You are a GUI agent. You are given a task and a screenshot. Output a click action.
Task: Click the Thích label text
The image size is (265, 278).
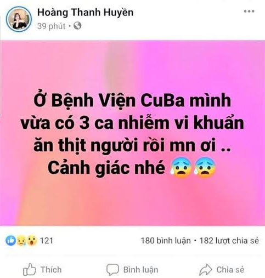tap(51, 270)
